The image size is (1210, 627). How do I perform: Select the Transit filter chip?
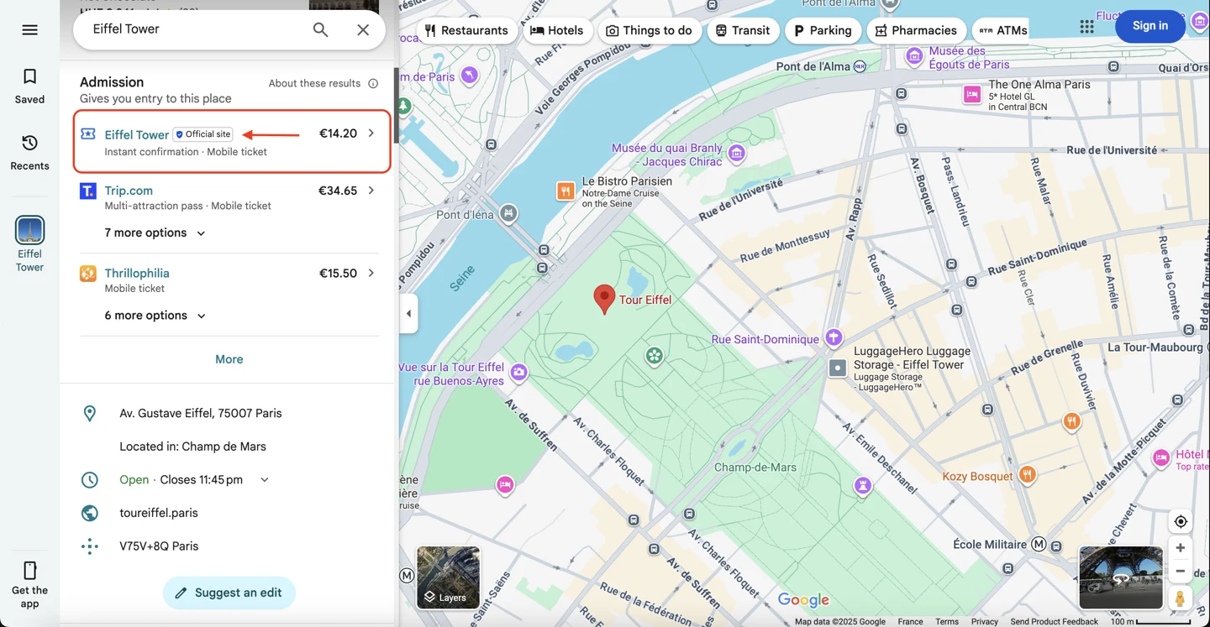pyautogui.click(x=743, y=30)
